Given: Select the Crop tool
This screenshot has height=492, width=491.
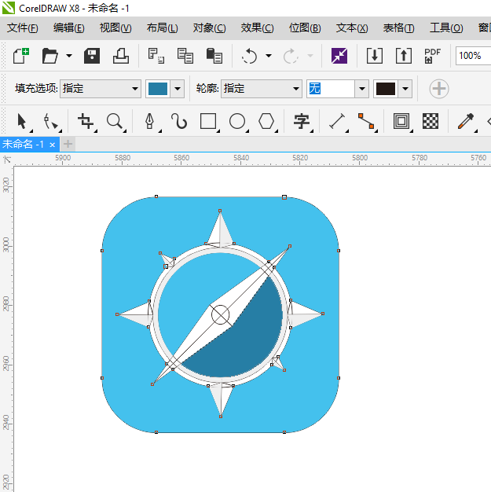Looking at the screenshot, I should tap(86, 122).
